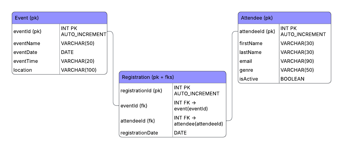Click the attendeeId (pk) field in Attendee
The image size is (343, 149).
click(257, 31)
